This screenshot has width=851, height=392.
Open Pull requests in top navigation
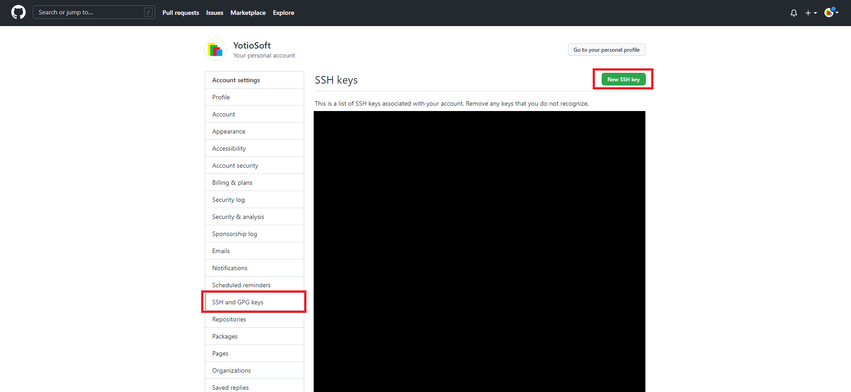point(180,13)
